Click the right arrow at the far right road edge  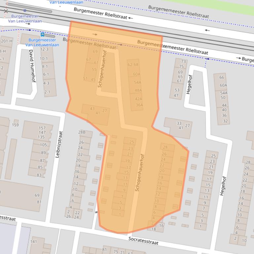[x=238, y=58]
